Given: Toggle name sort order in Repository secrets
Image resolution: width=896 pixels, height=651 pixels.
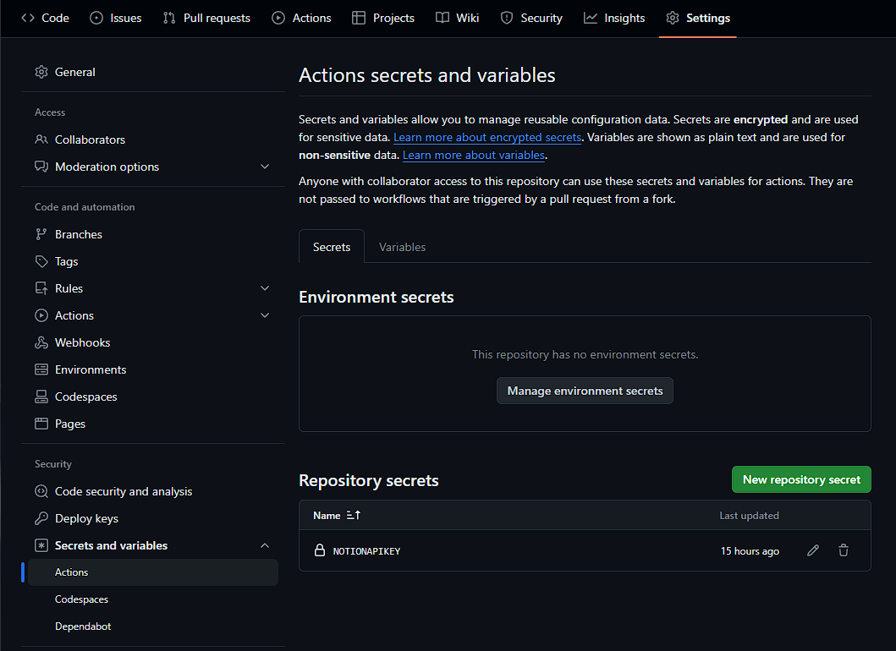Looking at the screenshot, I should (354, 515).
